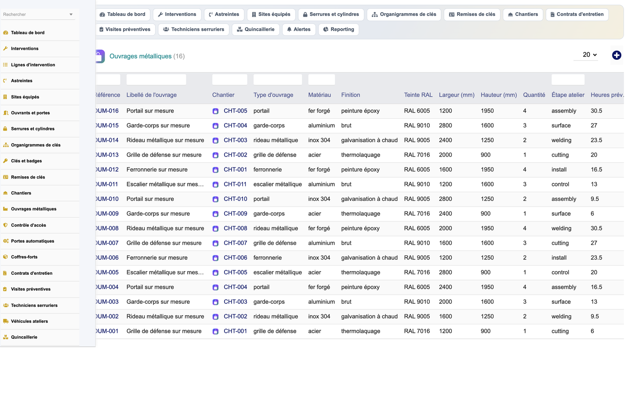This screenshot has width=635, height=393.
Task: Click the Étape atelier filter field
Action: pyautogui.click(x=568, y=80)
